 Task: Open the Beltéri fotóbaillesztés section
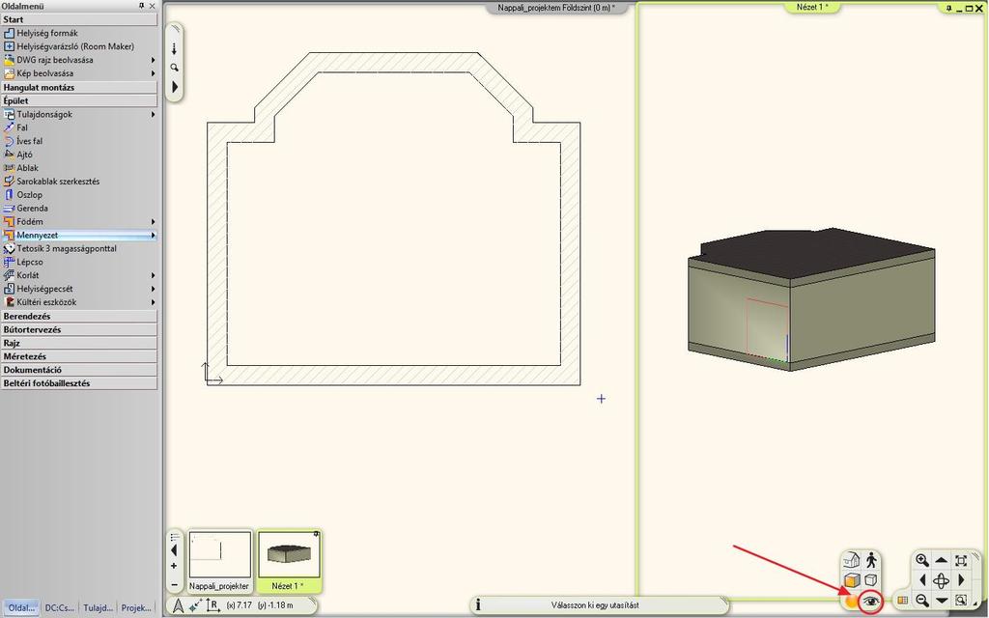pos(79,382)
